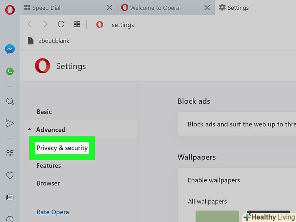This screenshot has width=296, height=222.
Task: Click the Opera logo beside Settings heading
Action: click(42, 66)
